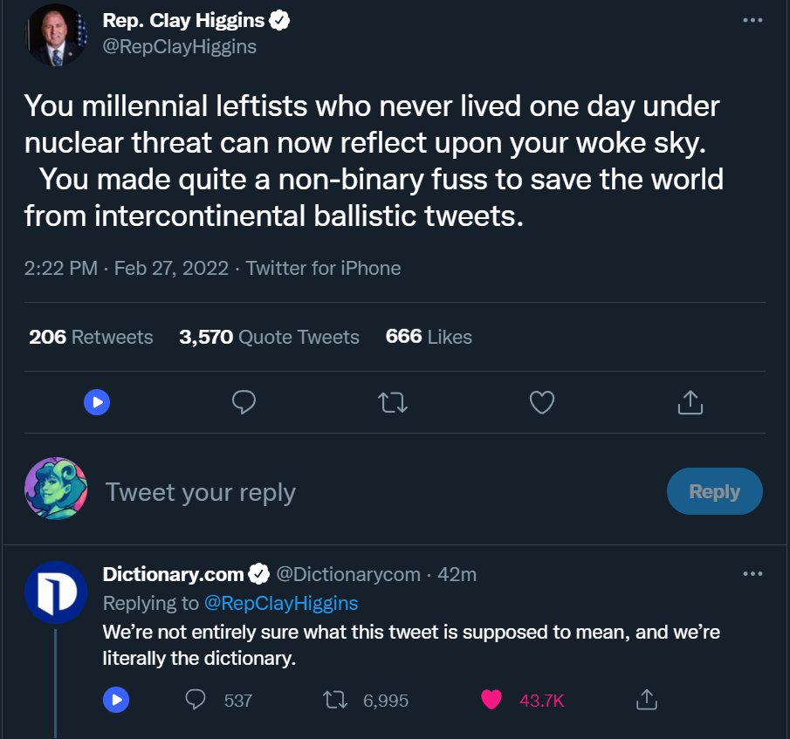This screenshot has height=739, width=790.
Task: Click blue play icon under main tweet
Action: click(96, 401)
